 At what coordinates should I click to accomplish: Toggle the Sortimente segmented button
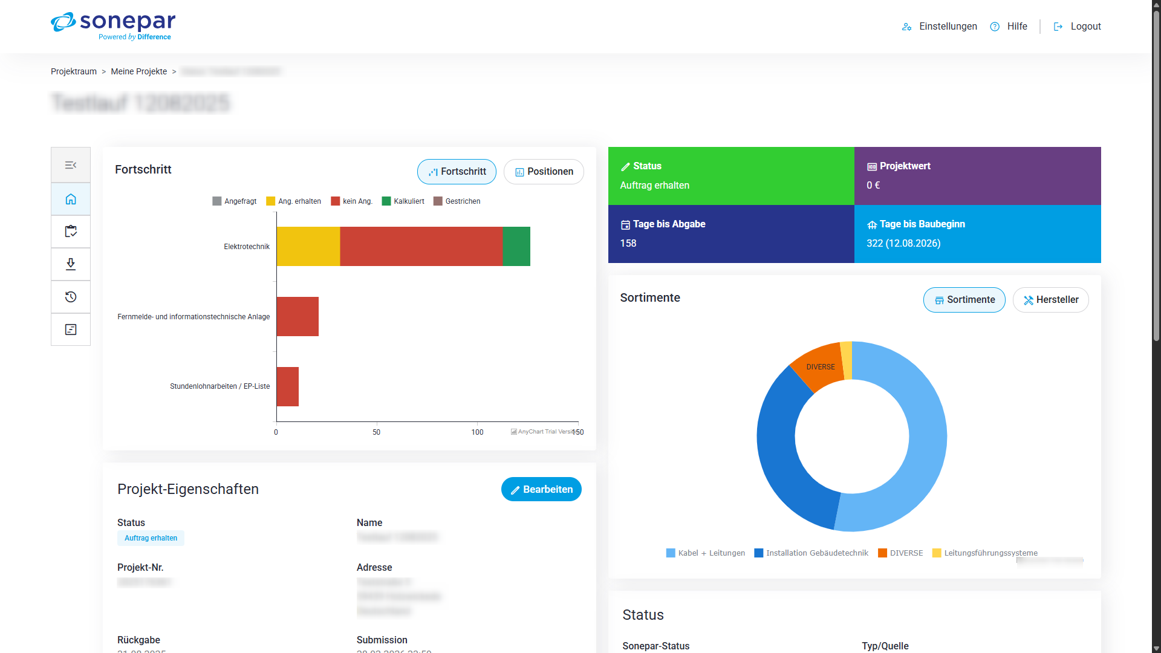click(964, 300)
